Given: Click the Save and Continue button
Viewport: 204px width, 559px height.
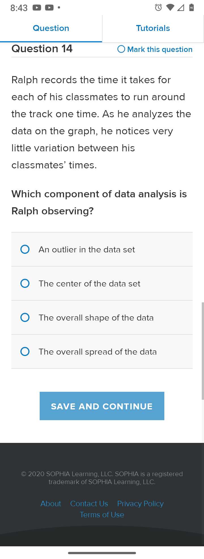Looking at the screenshot, I should (x=102, y=406).
